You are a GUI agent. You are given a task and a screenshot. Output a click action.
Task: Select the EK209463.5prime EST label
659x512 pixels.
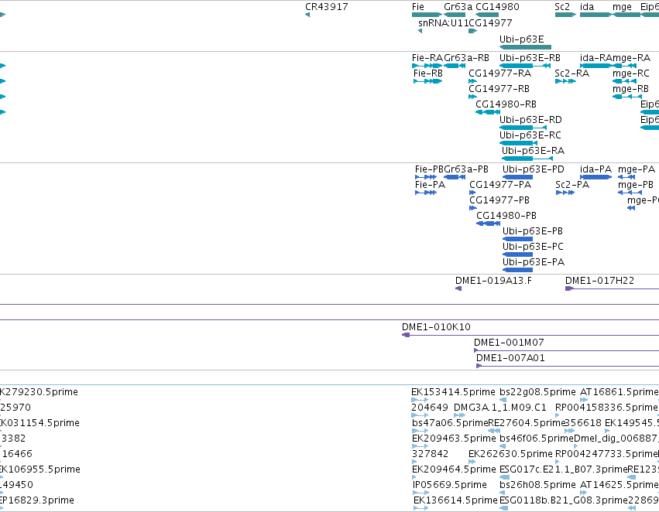pos(454,439)
